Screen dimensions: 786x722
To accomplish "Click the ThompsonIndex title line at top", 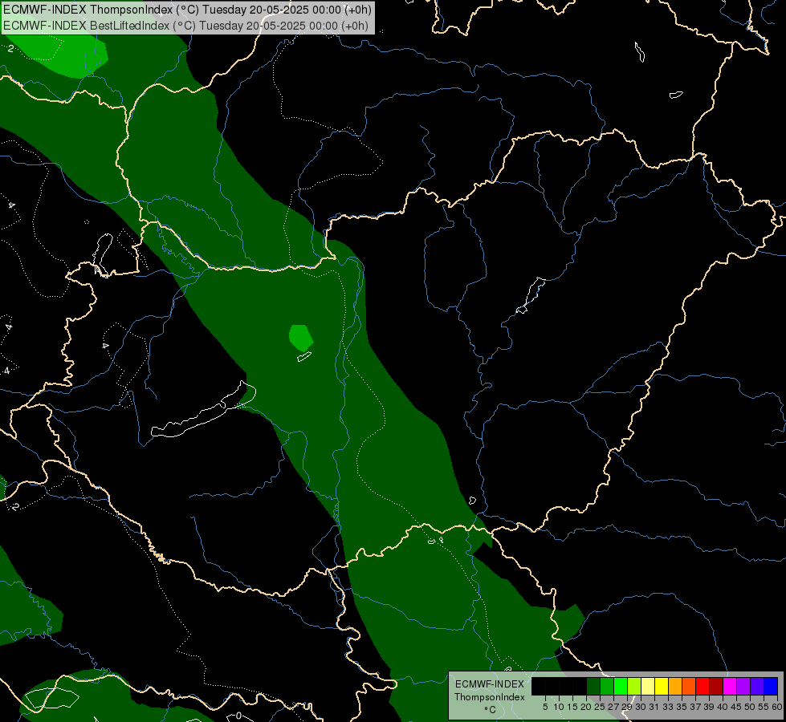I will (x=187, y=10).
